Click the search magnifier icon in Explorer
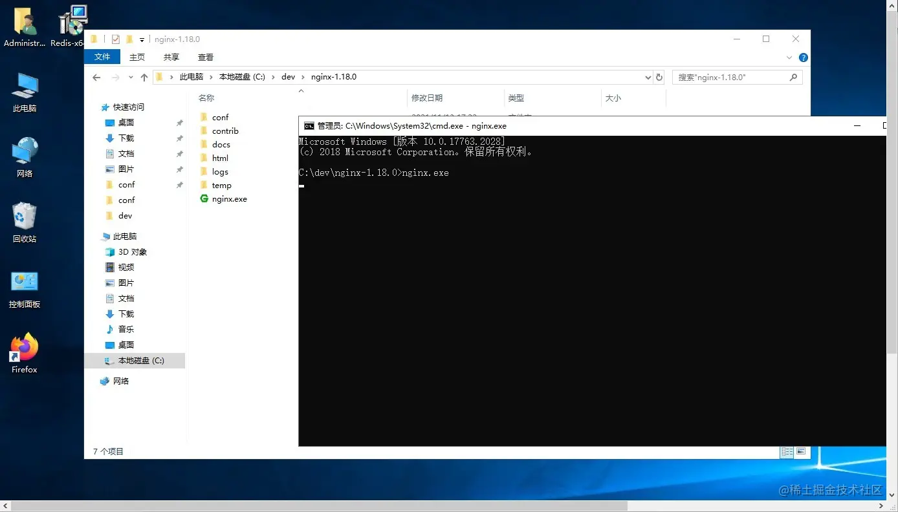 (x=793, y=77)
